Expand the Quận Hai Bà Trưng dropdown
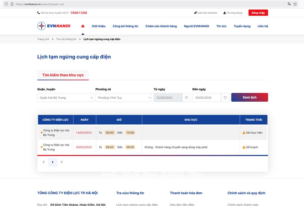The width and height of the screenshot is (304, 206). [x=65, y=98]
